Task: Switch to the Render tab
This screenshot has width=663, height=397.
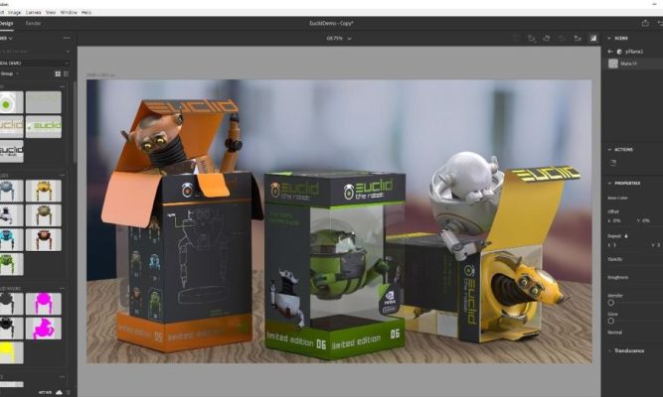Action: click(x=34, y=22)
